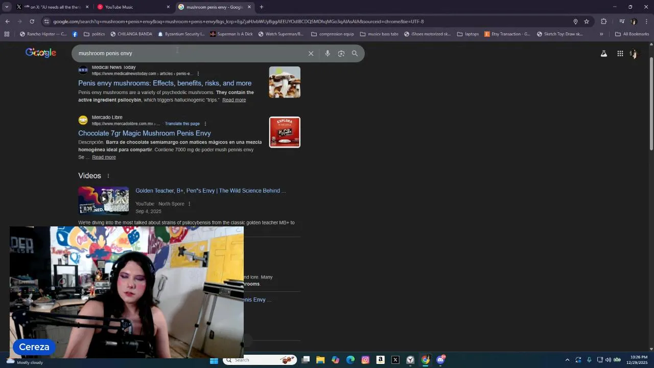Expand Mercado Libre snippet Read more
This screenshot has width=654, height=368.
[x=104, y=157]
